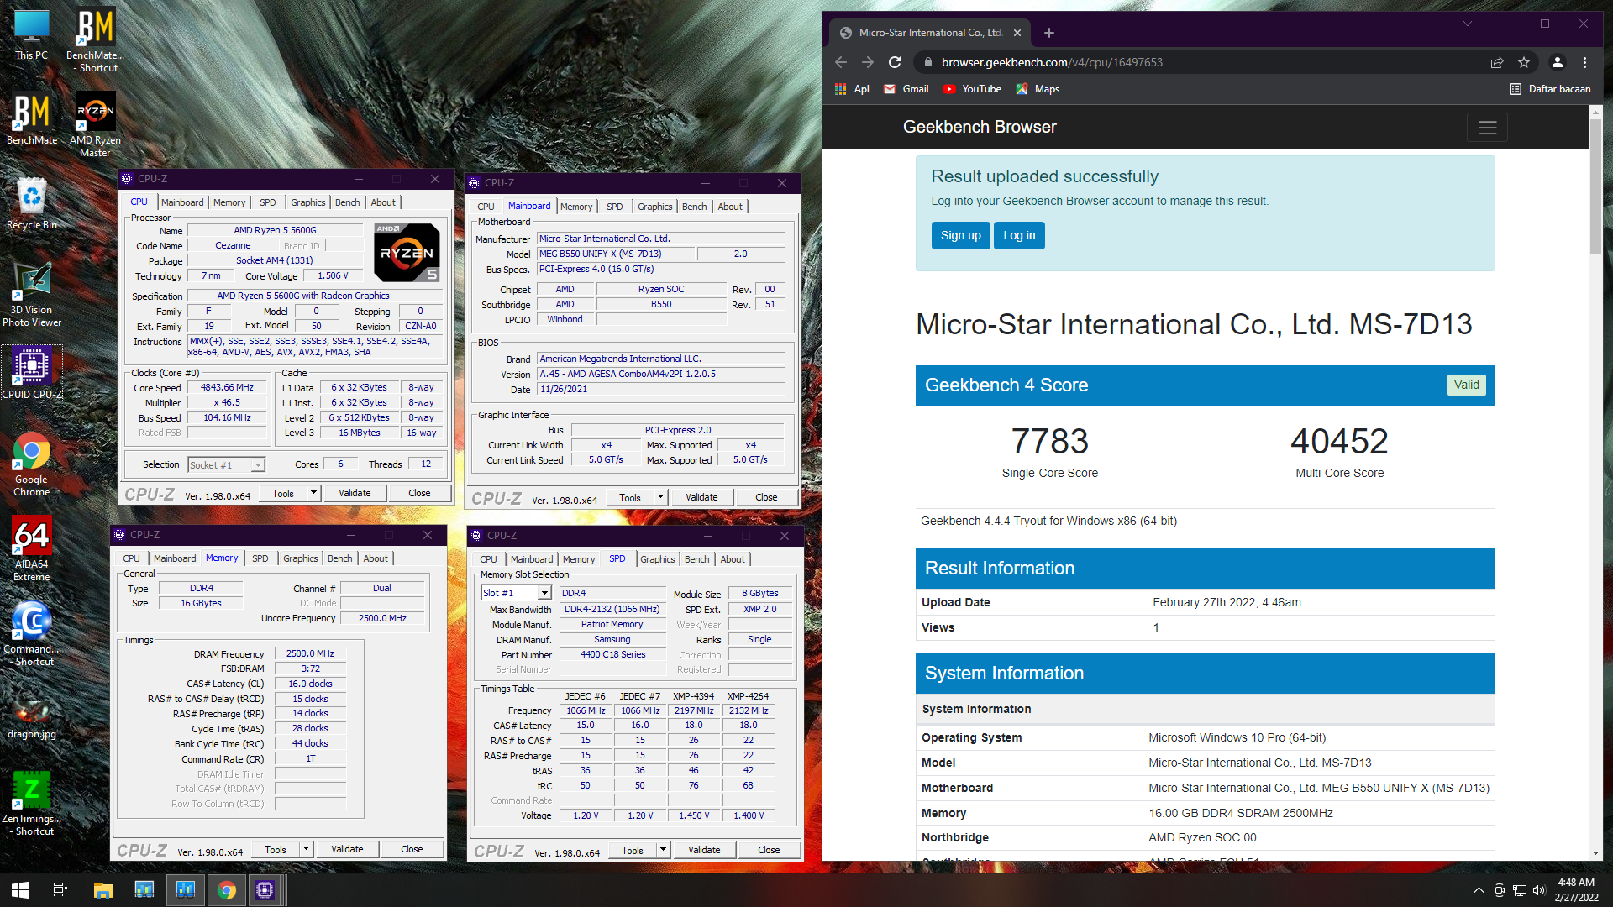This screenshot has width=1613, height=907.
Task: Select SPD tab in CPU window
Action: point(267,202)
